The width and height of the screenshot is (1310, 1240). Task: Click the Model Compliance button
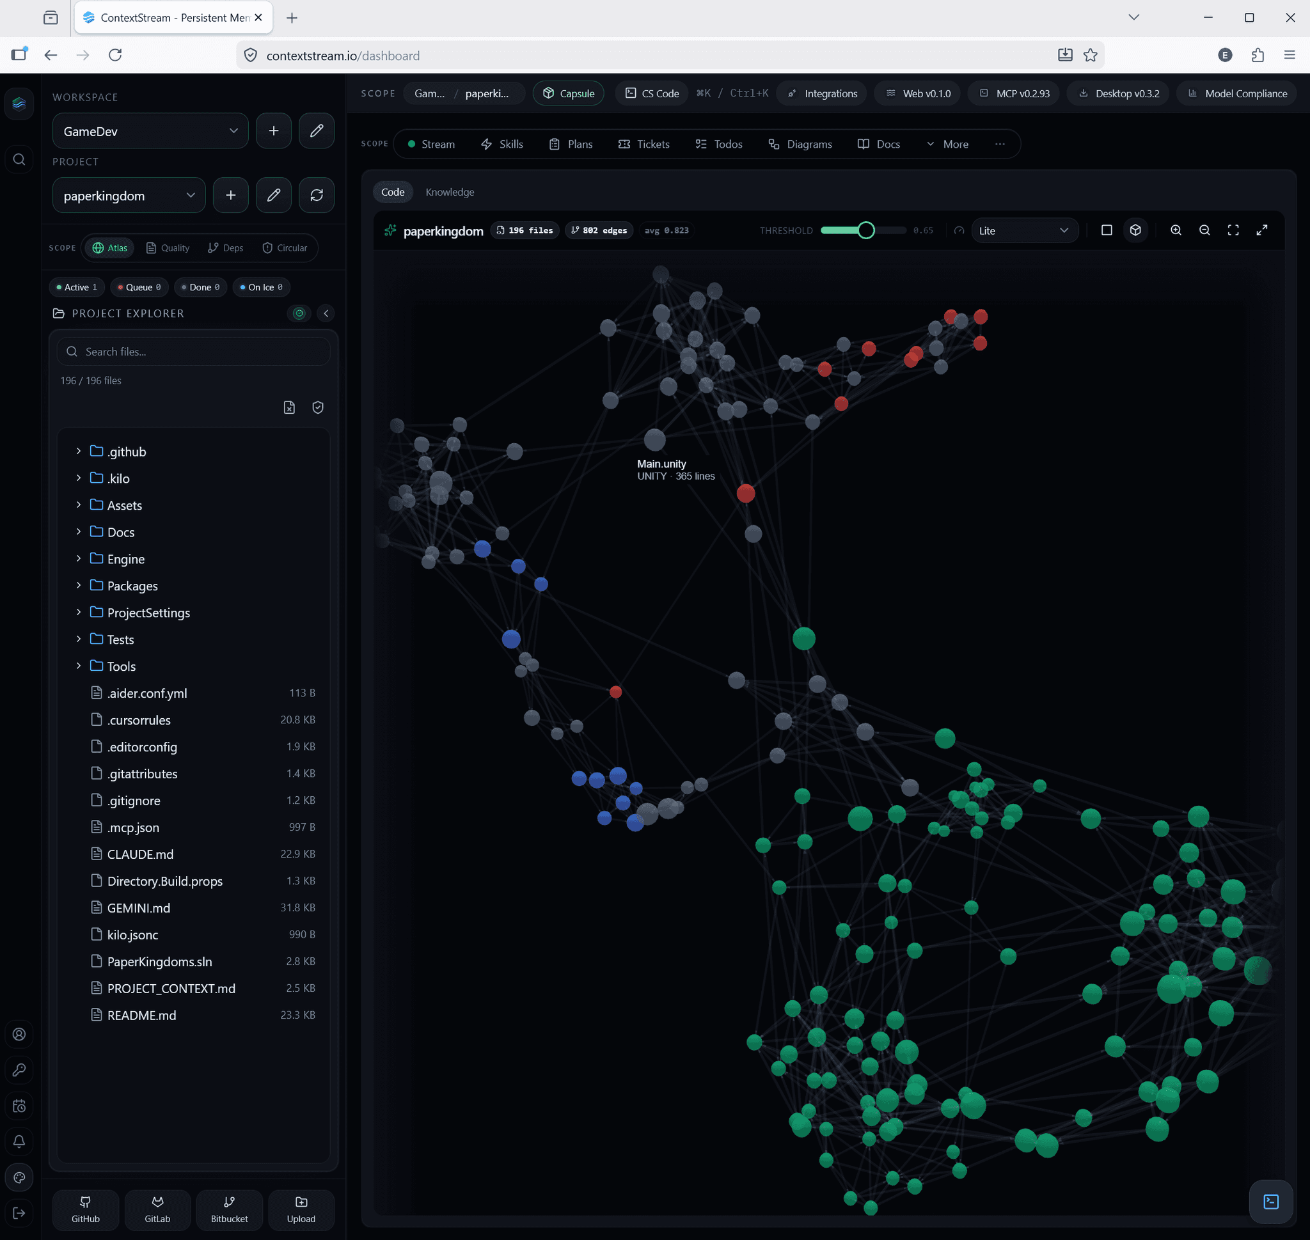point(1237,93)
